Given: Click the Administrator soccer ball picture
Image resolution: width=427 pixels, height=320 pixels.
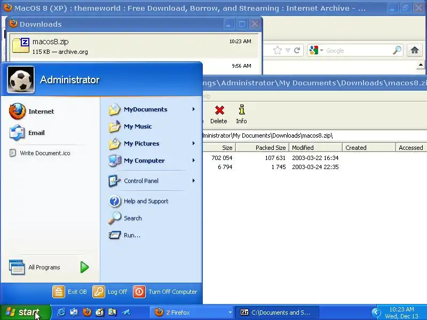Looking at the screenshot, I should pos(21,79).
